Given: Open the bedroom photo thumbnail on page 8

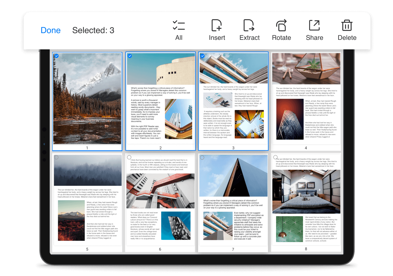Looking at the screenshot, I should point(306,192).
